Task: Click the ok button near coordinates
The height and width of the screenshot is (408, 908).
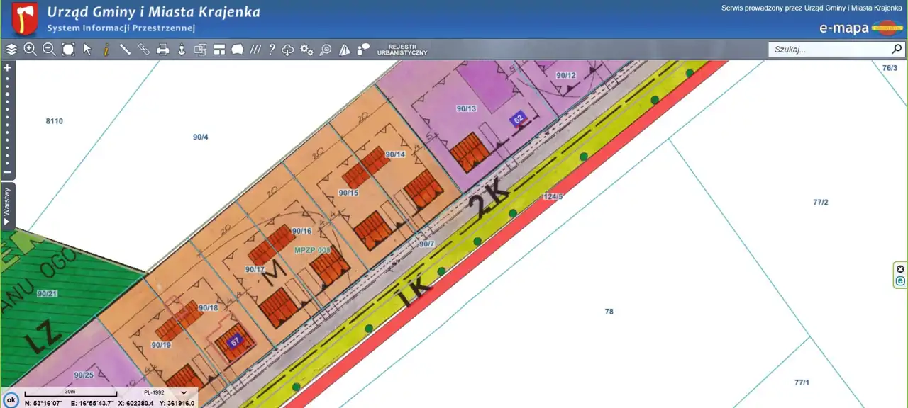Action: pyautogui.click(x=11, y=399)
